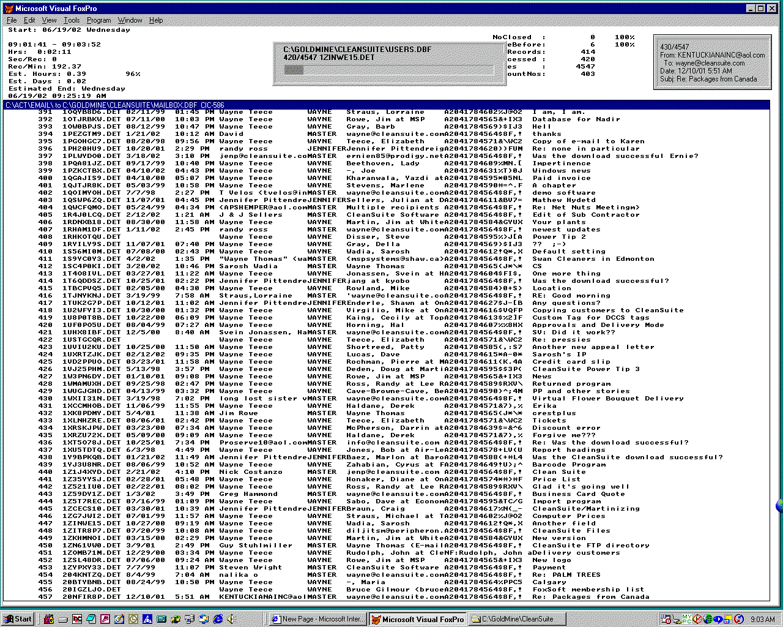Click the mouse-and-cable tray icon

677,620
